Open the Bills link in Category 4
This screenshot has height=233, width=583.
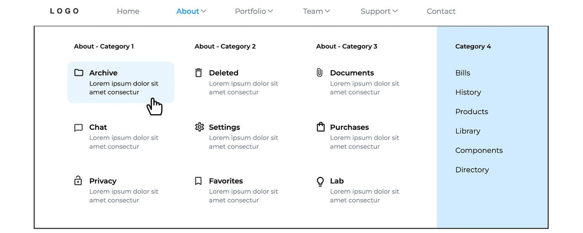click(x=463, y=73)
